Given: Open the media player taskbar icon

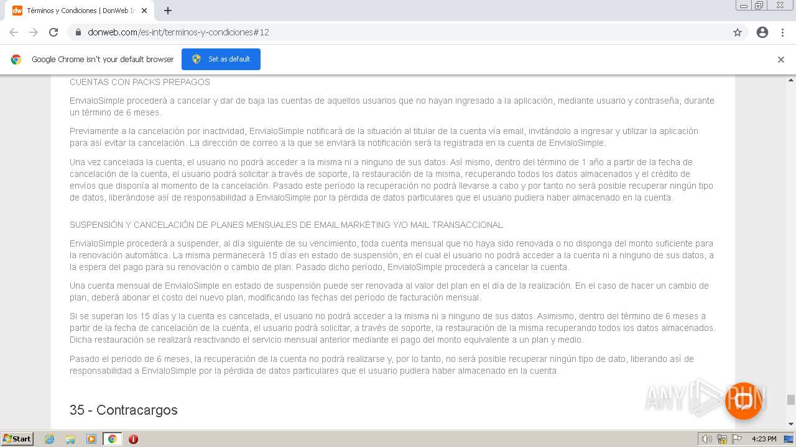Looking at the screenshot, I should [x=91, y=439].
